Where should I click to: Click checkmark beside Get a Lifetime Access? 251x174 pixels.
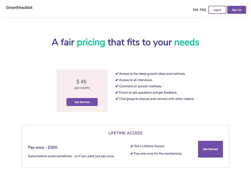[x=132, y=146]
